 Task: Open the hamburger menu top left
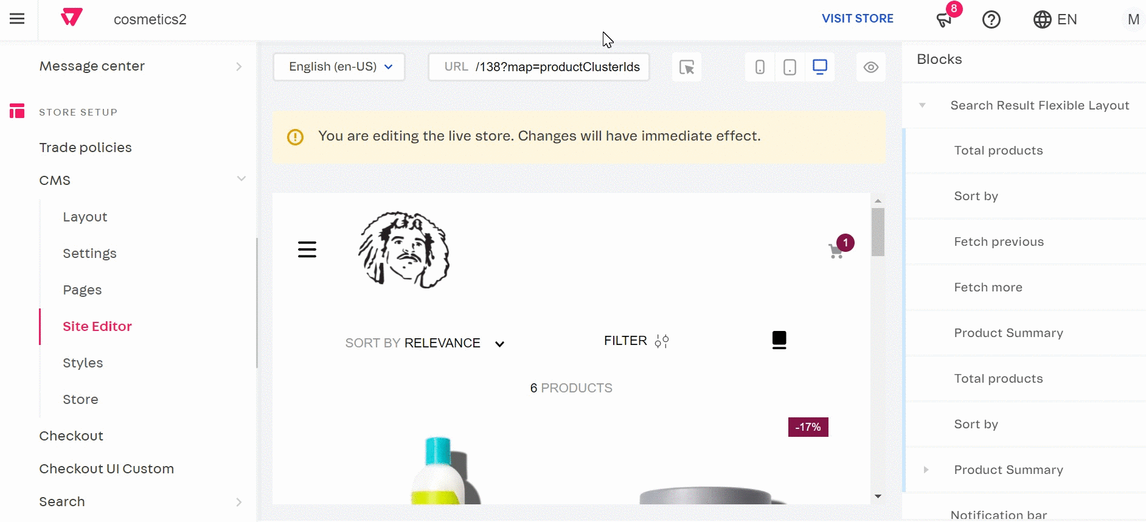[x=17, y=19]
